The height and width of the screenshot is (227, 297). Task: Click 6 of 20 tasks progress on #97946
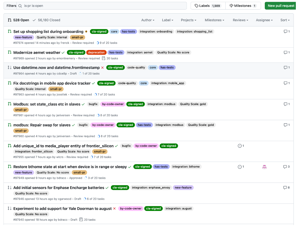tap(94, 199)
